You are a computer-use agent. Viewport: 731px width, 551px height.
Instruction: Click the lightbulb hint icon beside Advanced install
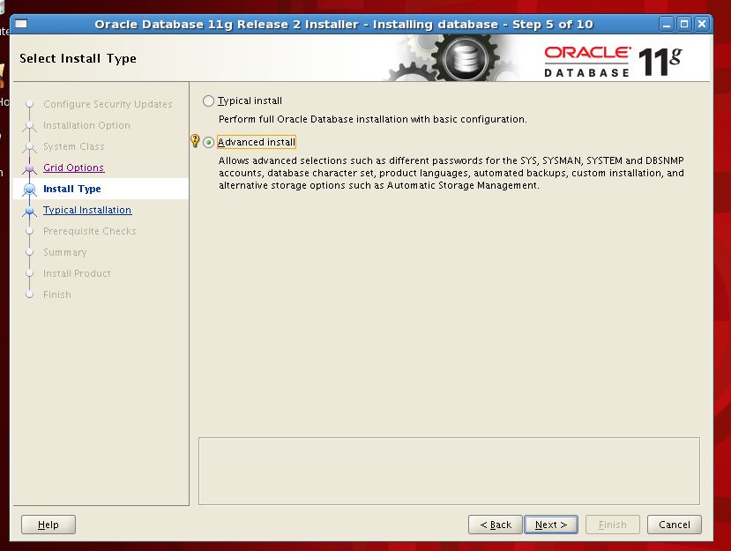(196, 141)
